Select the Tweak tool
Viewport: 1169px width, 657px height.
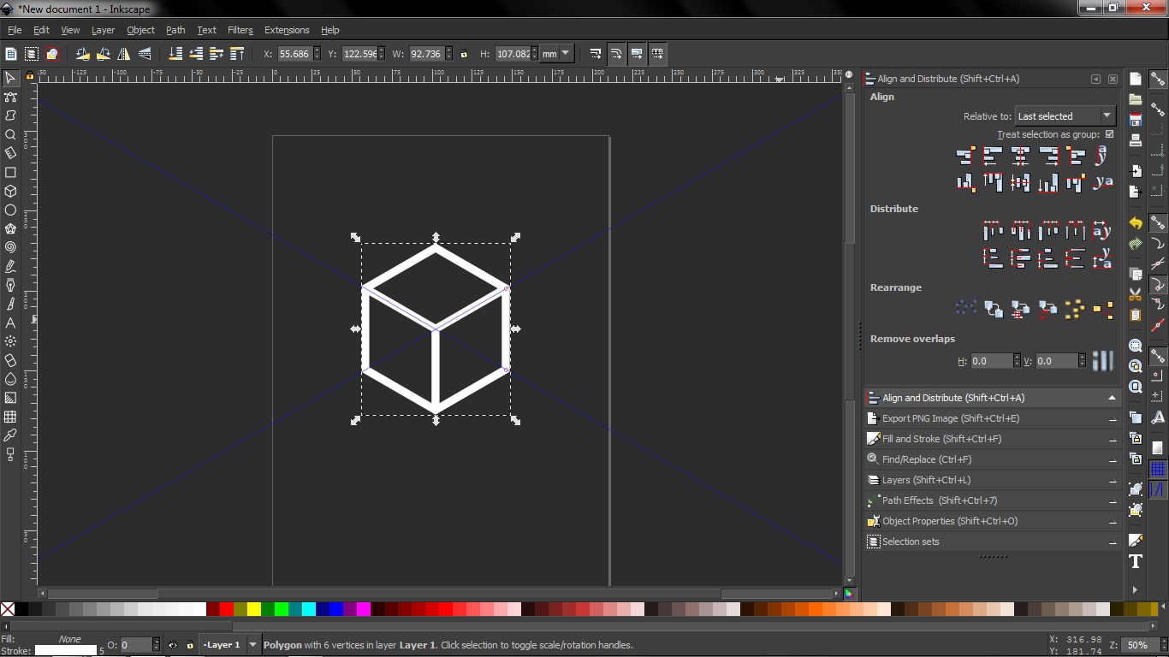tap(10, 115)
